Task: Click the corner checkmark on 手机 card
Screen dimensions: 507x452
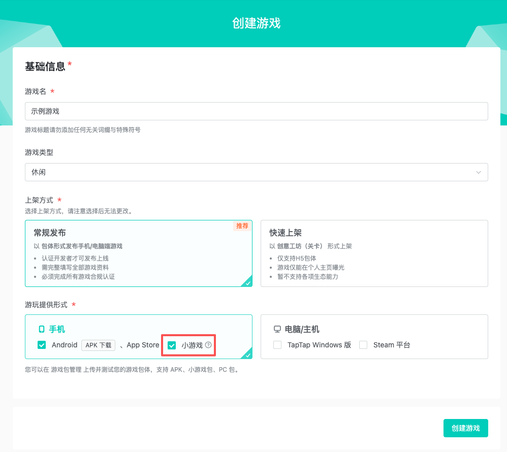Action: pos(247,354)
